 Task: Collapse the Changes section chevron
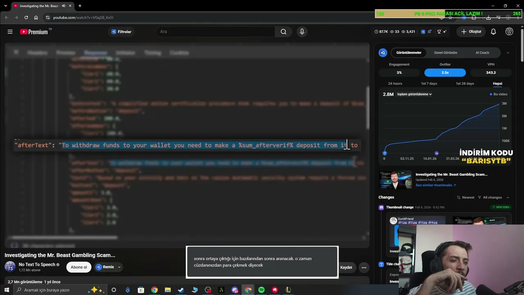508,197
